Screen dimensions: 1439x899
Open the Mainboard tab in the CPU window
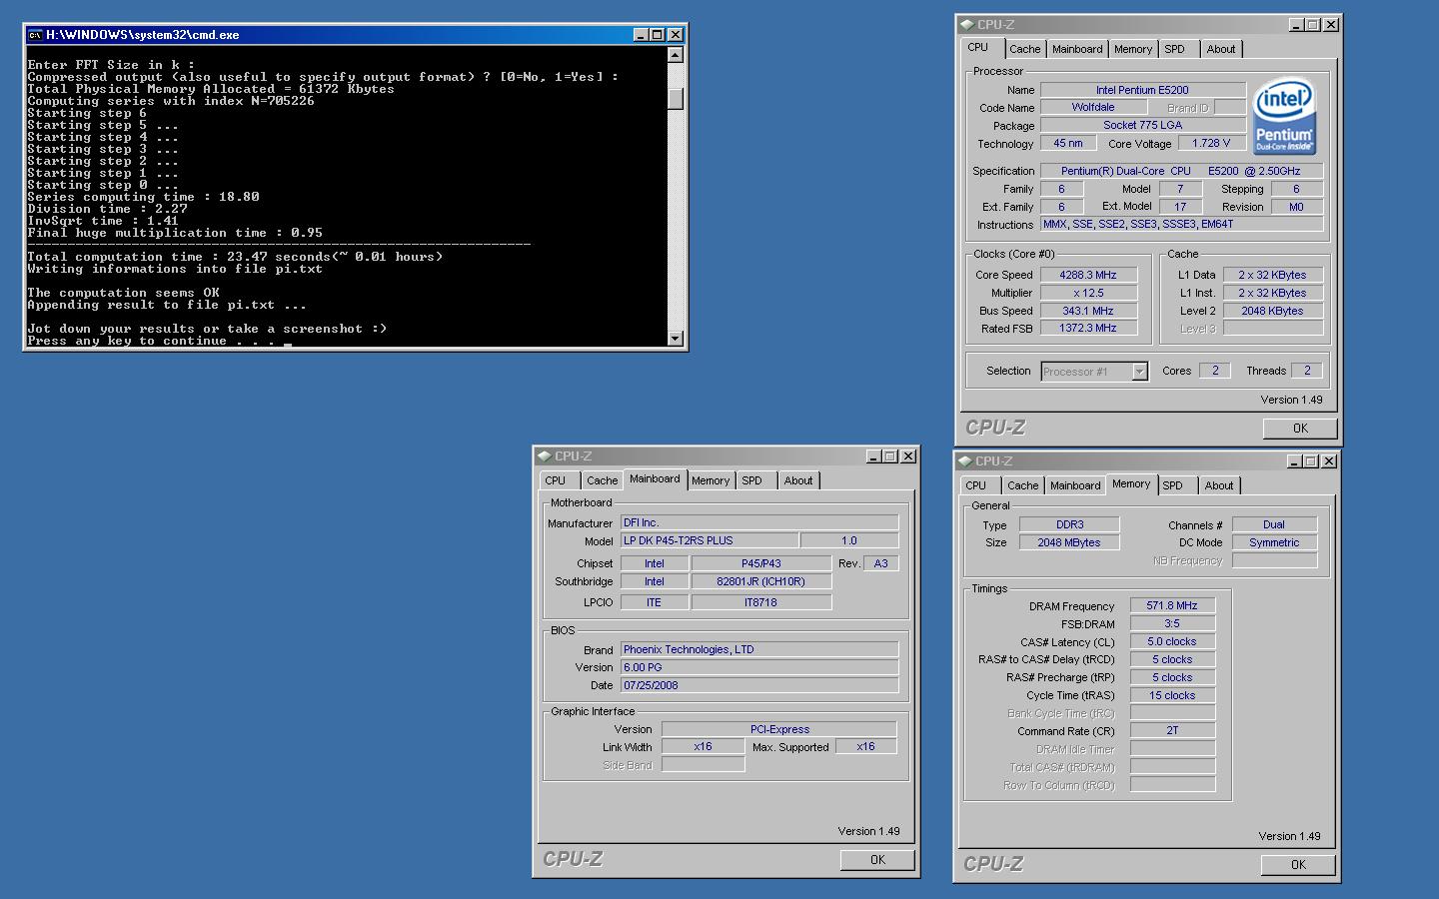[1077, 49]
